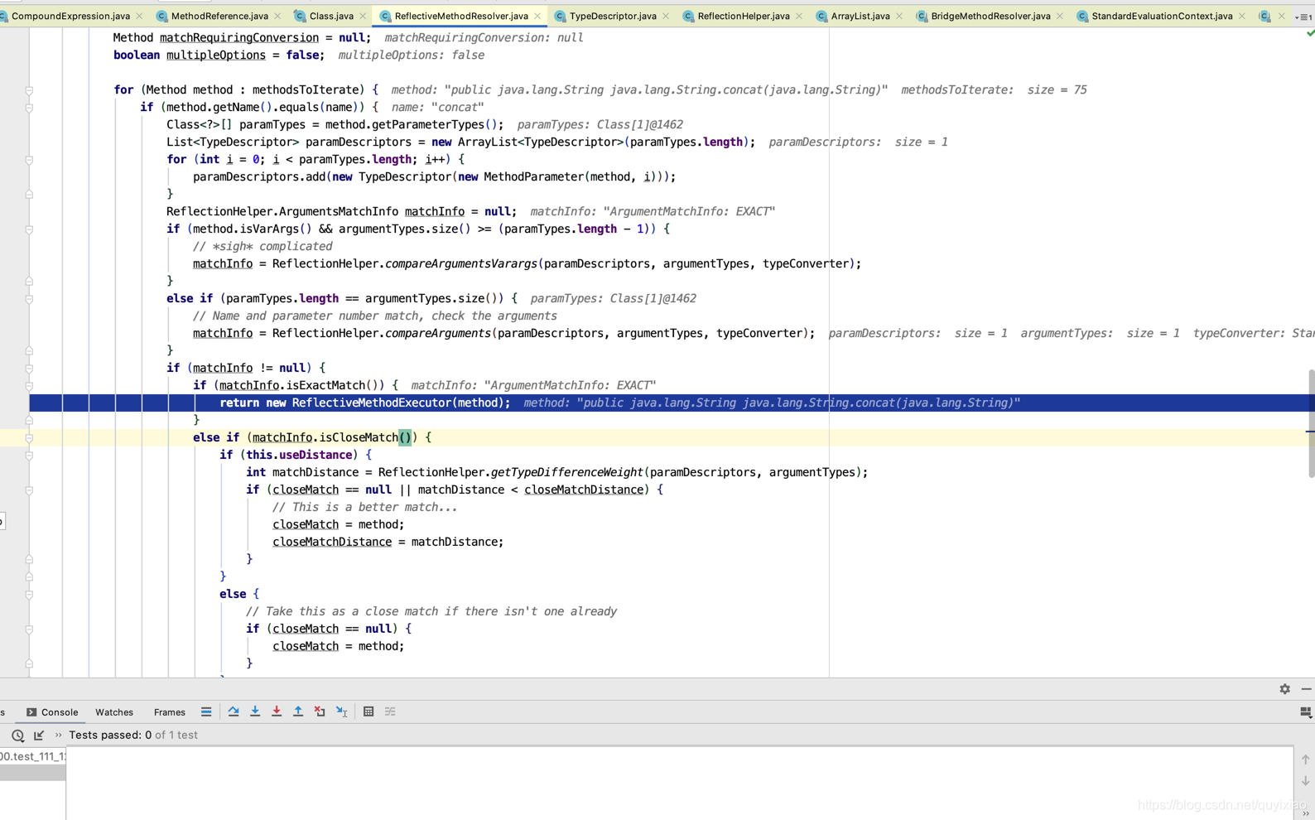This screenshot has width=1315, height=820.
Task: Switch to the TypeDescriptor.java tab
Action: tap(613, 17)
